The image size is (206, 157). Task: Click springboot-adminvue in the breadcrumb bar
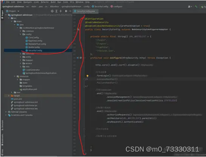point(13,6)
